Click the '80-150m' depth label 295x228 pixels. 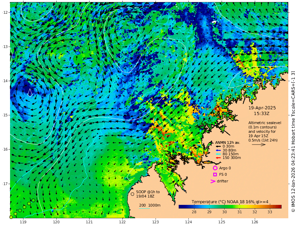(x=231, y=154)
